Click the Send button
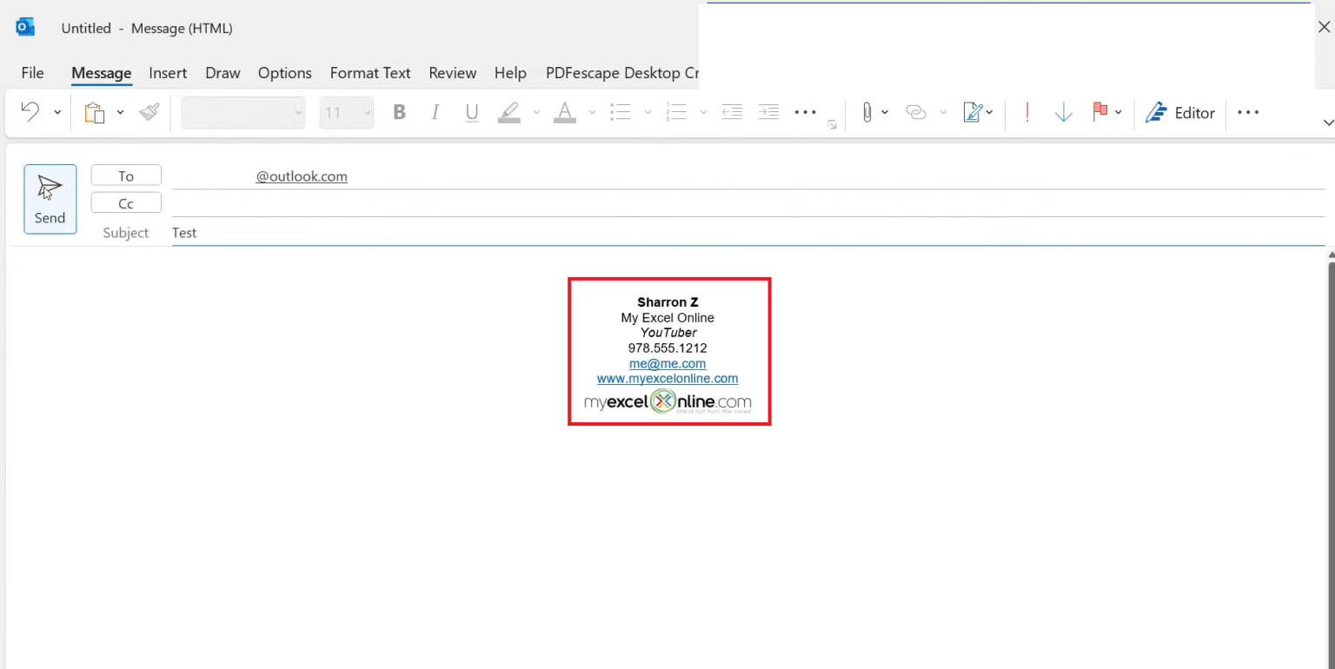Image resolution: width=1335 pixels, height=669 pixels. pyautogui.click(x=50, y=199)
